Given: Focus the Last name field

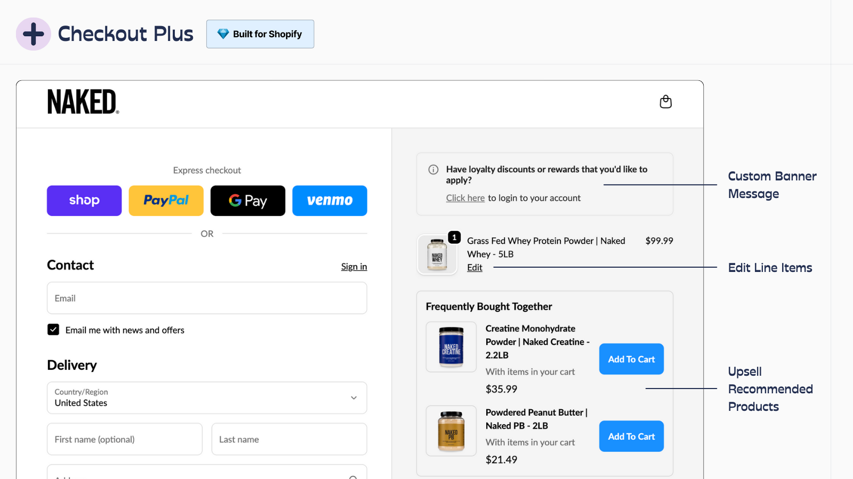Looking at the screenshot, I should 289,439.
